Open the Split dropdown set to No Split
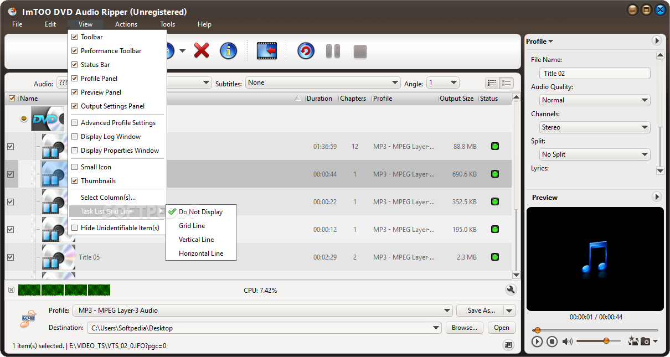Image resolution: width=670 pixels, height=357 pixels. point(595,154)
